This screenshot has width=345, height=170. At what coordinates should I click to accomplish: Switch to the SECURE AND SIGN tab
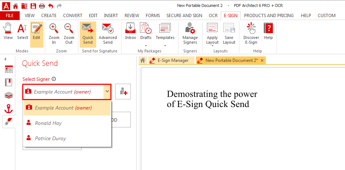184,16
